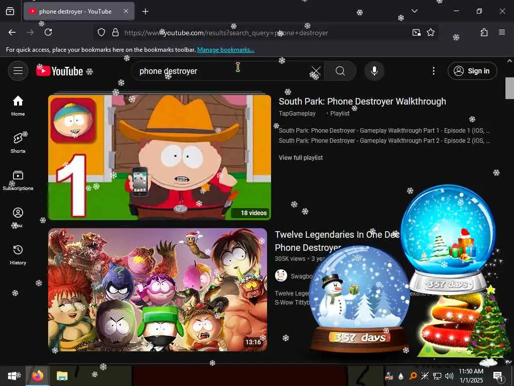Click the page vertical scrollbar thumb
The width and height of the screenshot is (514, 386).
coord(509,88)
